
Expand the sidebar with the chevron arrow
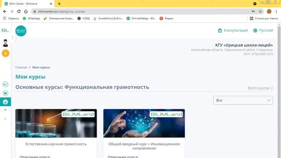pyautogui.click(x=13, y=38)
